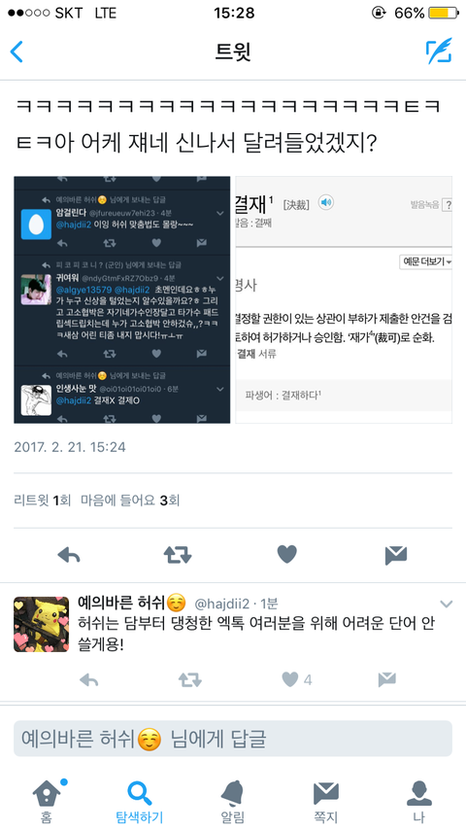Open the 쪽지 messages tab

point(326,801)
